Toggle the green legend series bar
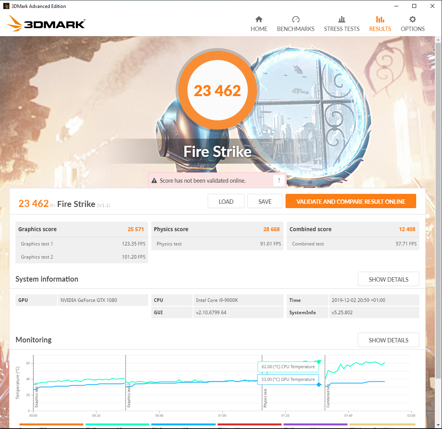 [x=117, y=424]
